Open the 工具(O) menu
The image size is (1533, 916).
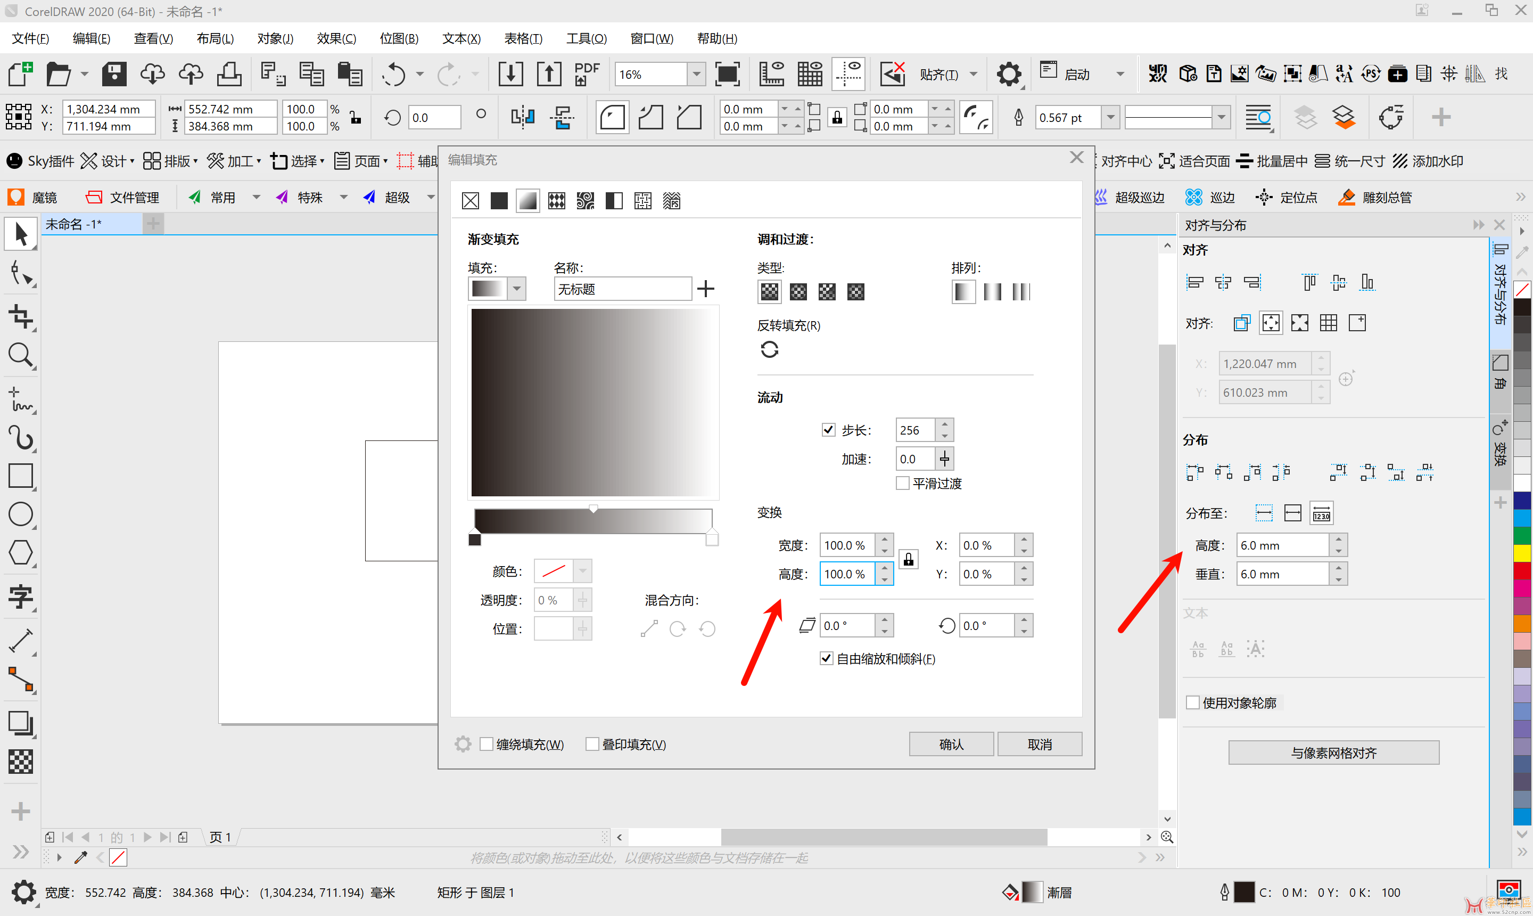click(x=587, y=38)
